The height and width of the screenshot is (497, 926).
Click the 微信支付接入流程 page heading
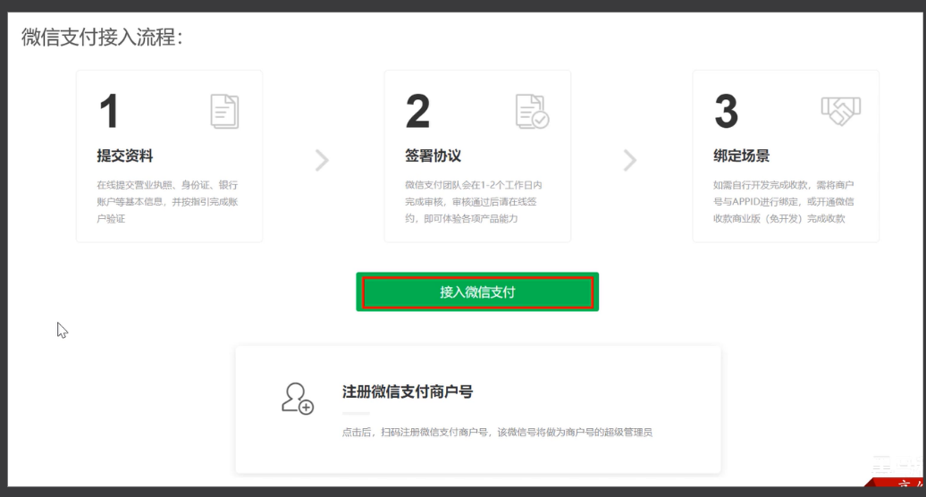click(x=103, y=38)
